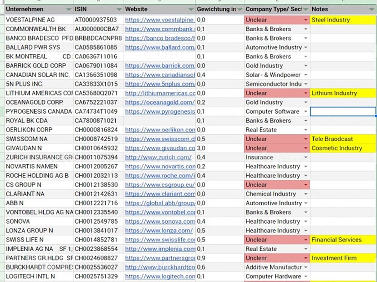
Task: Open filter for Website column
Action: click(x=191, y=9)
